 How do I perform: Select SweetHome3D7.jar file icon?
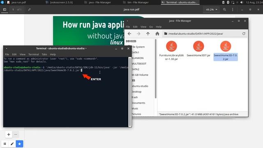point(198,46)
